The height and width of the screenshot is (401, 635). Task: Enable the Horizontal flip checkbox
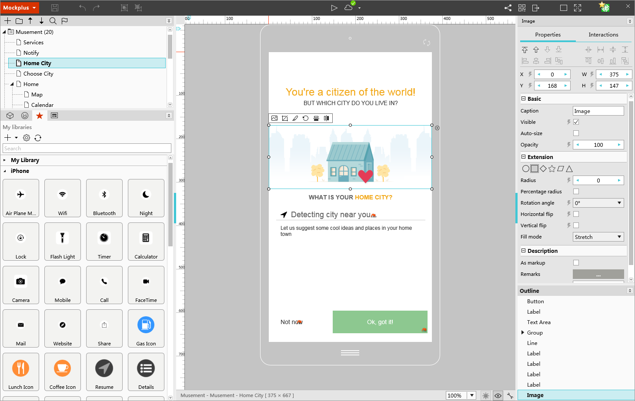576,214
